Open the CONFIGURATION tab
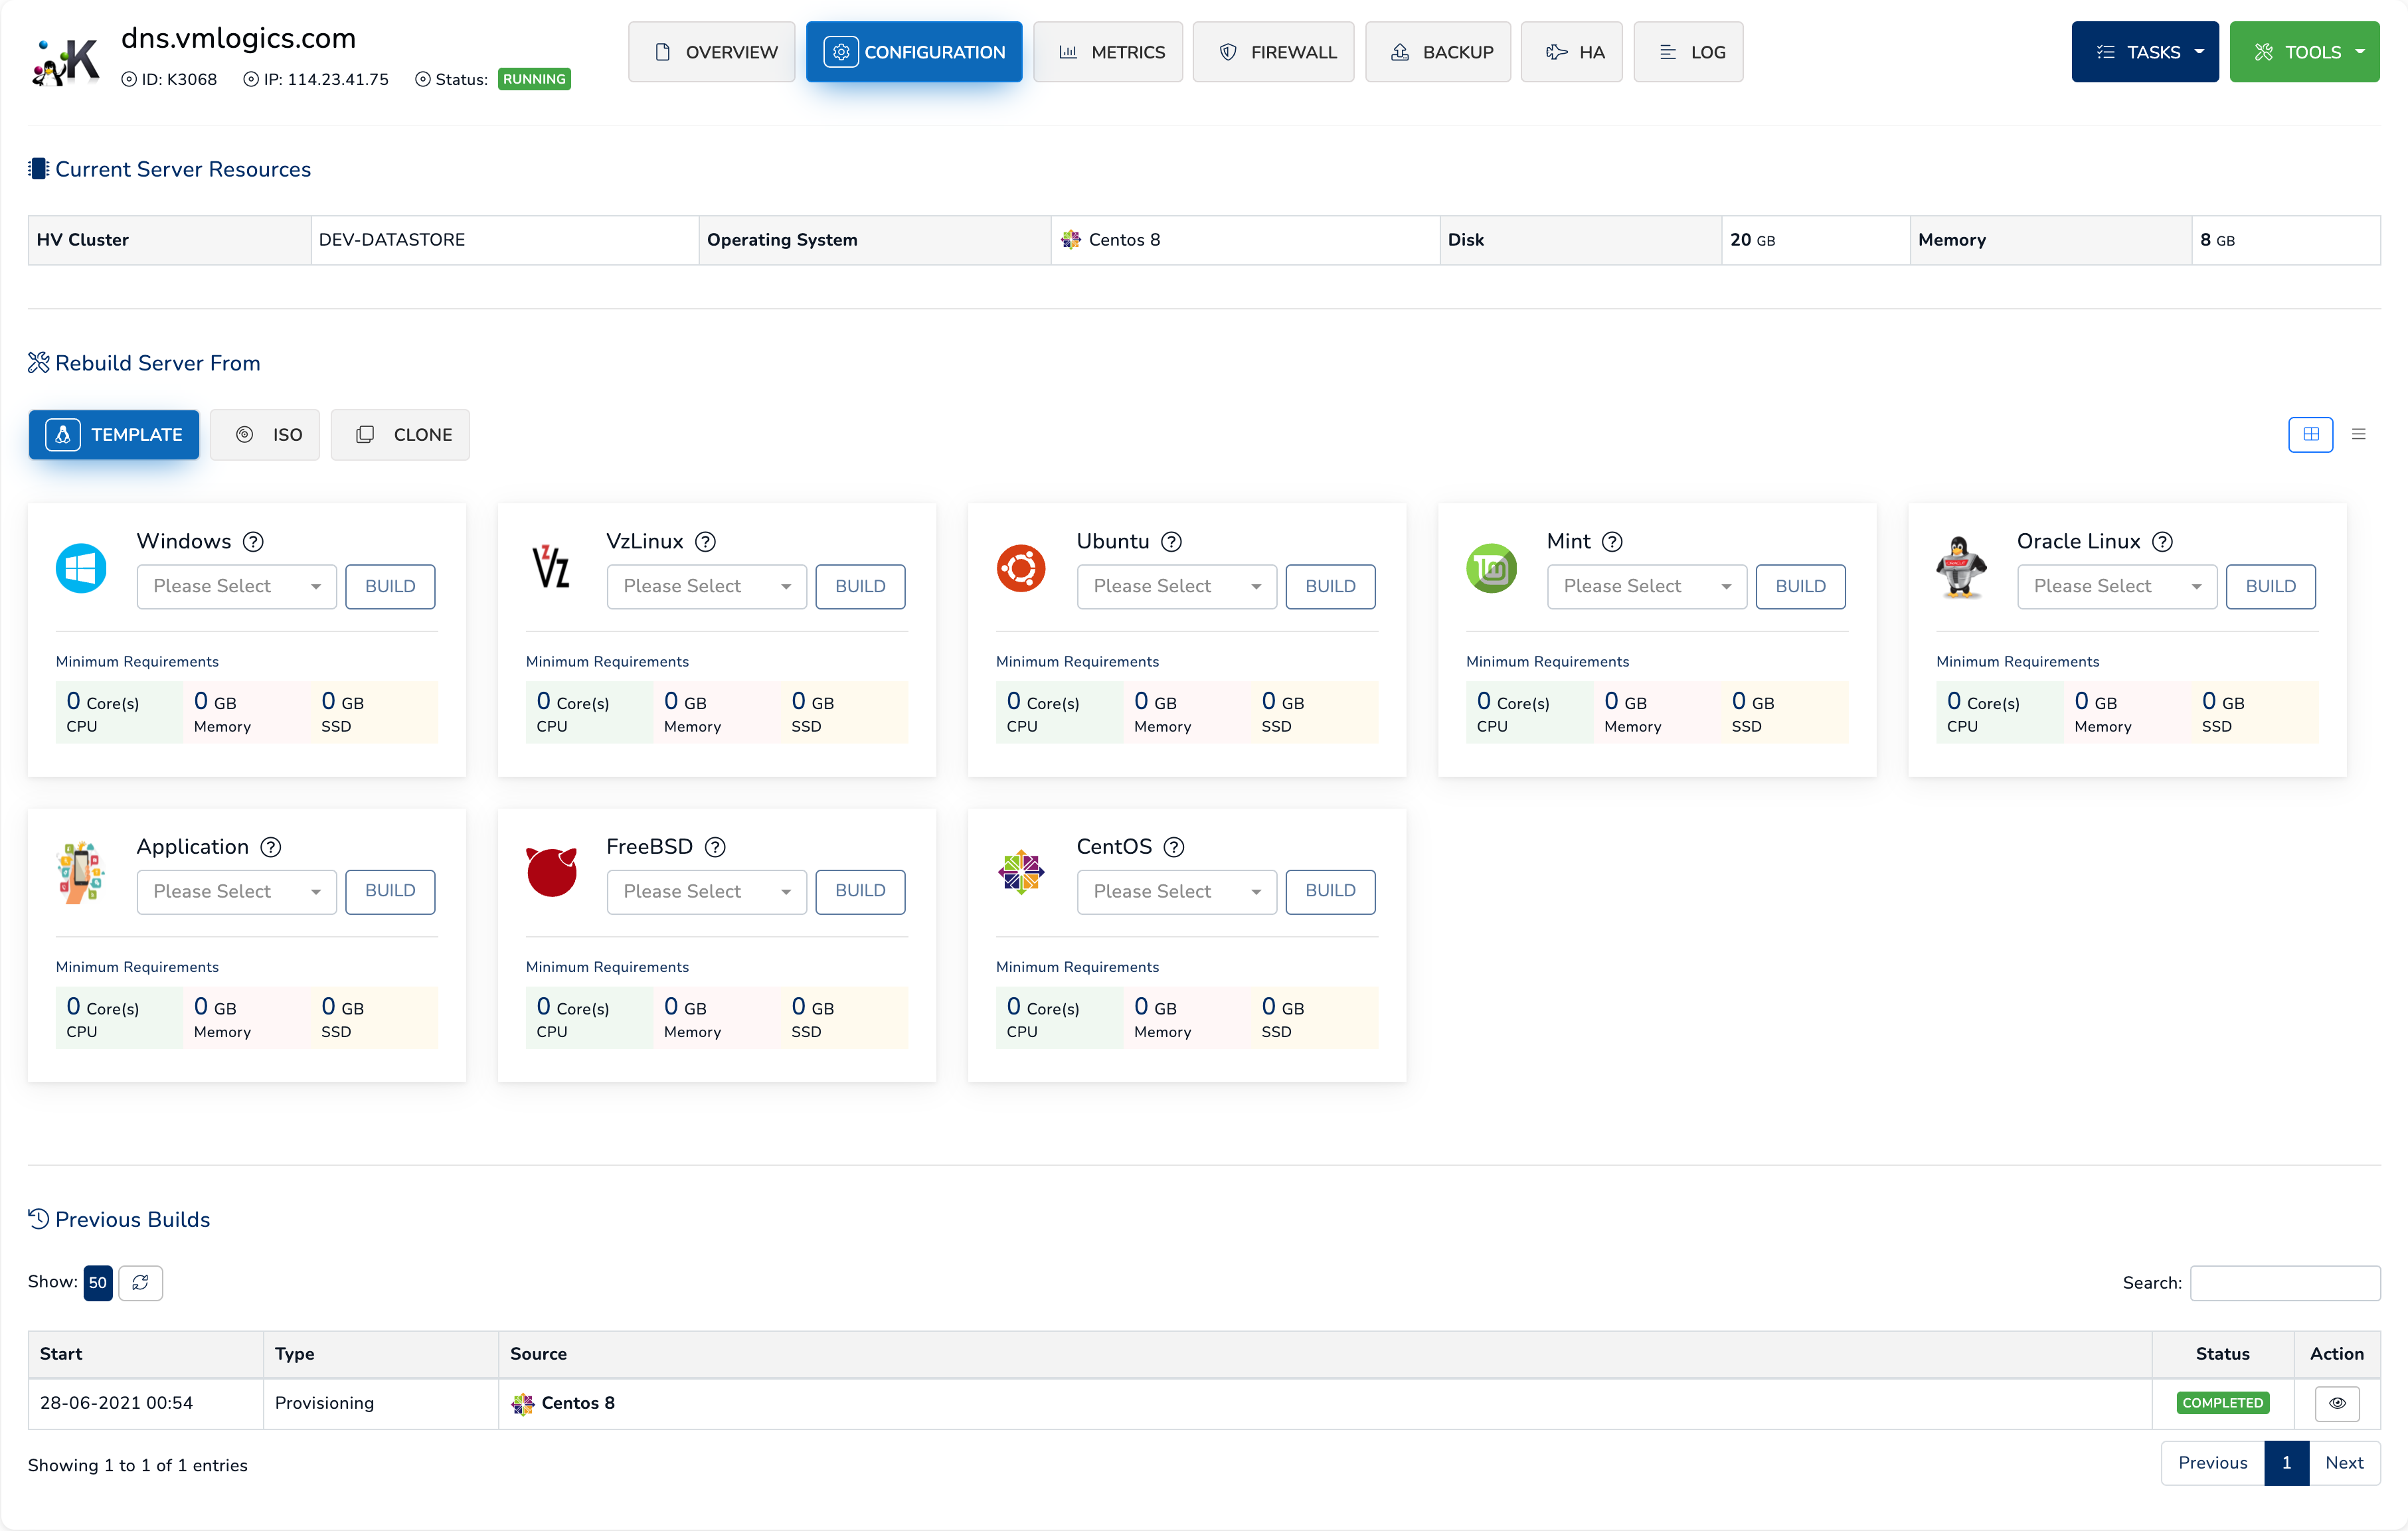2408x1531 pixels. point(914,52)
